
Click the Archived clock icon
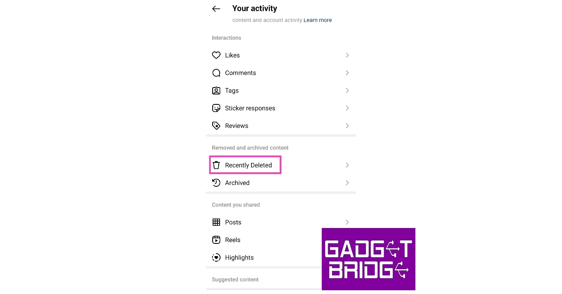coord(216,183)
